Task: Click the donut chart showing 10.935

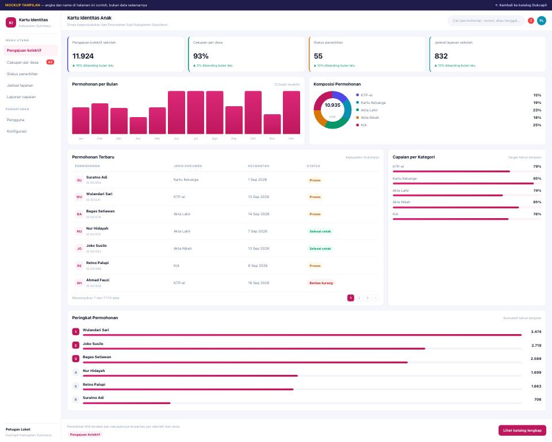Action: tap(332, 110)
